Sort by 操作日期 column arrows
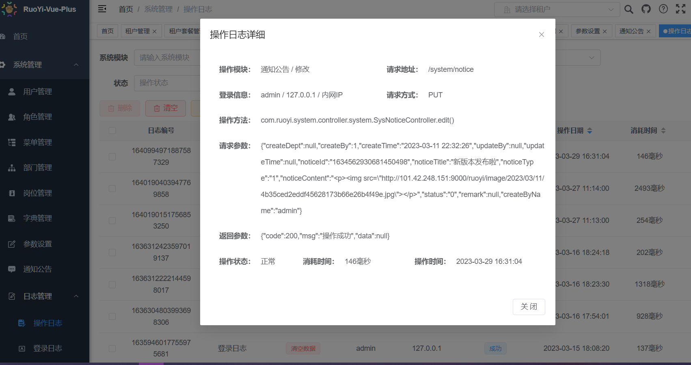 point(590,131)
